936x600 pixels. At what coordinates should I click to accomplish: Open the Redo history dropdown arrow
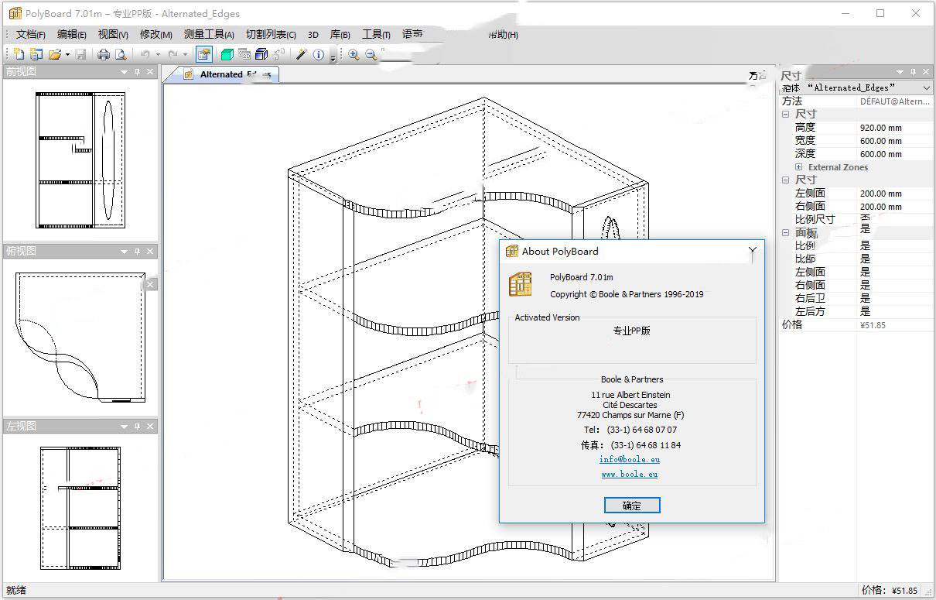[185, 54]
